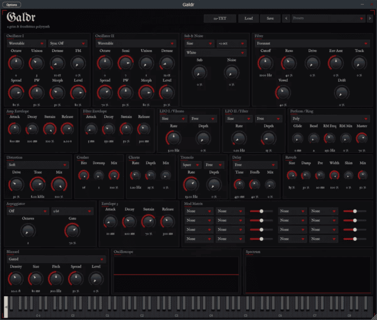
Task: Click the LFO I Rate knob
Action: 173,138
